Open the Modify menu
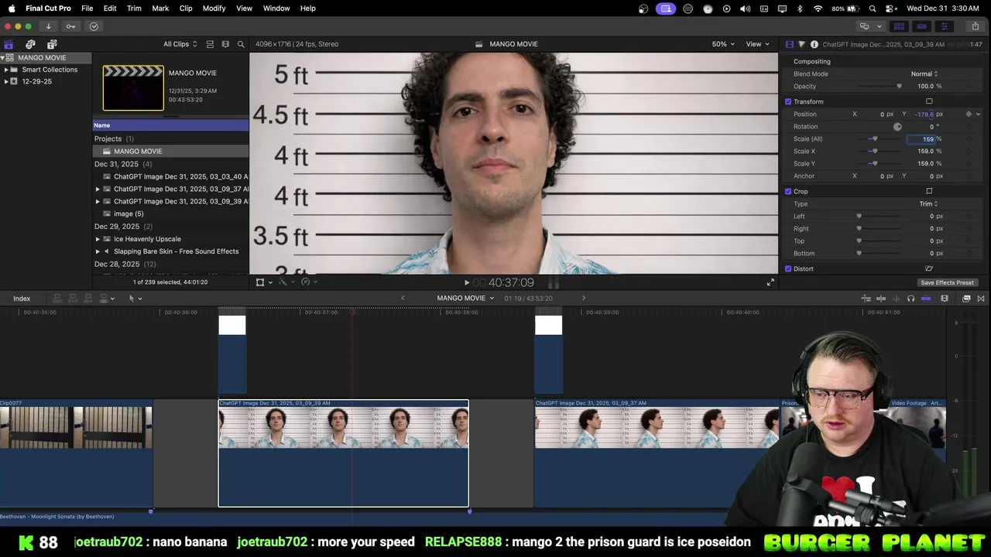 click(214, 9)
